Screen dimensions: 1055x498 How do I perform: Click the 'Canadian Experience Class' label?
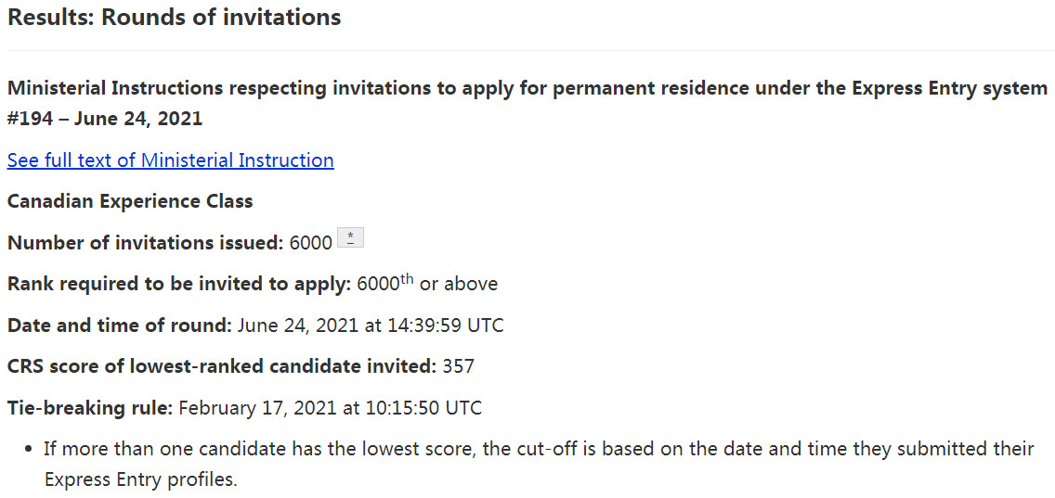[x=130, y=201]
